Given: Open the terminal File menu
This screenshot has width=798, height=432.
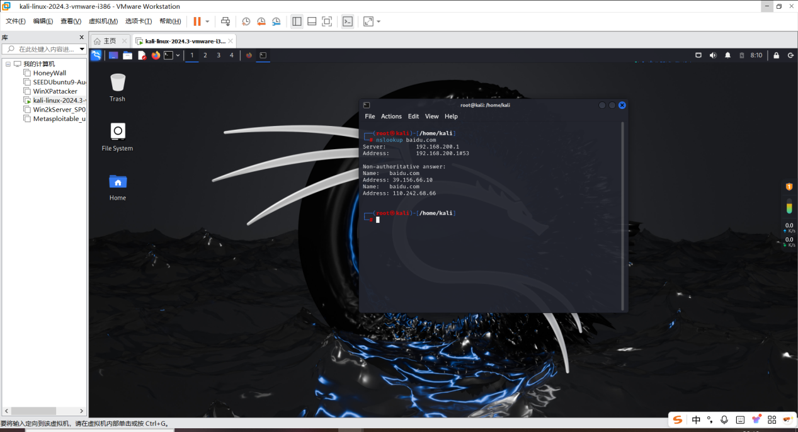Looking at the screenshot, I should (x=370, y=117).
